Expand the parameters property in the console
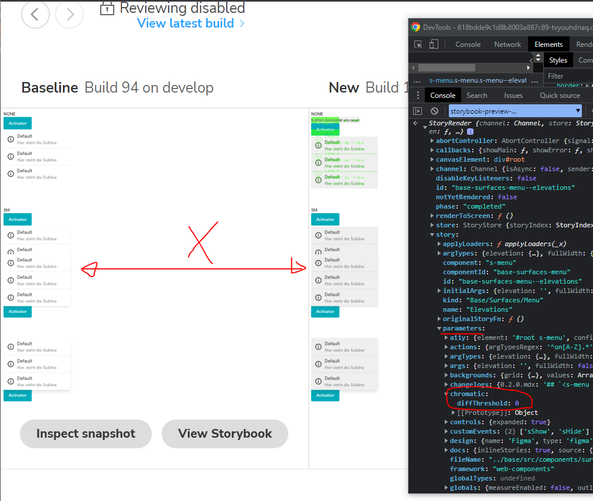Screen dimensions: 593x501 point(439,328)
